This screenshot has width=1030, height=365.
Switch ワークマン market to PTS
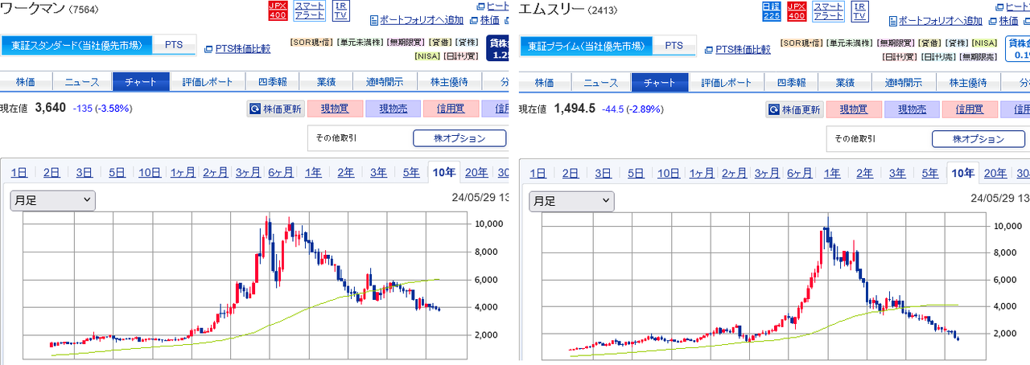pyautogui.click(x=174, y=45)
